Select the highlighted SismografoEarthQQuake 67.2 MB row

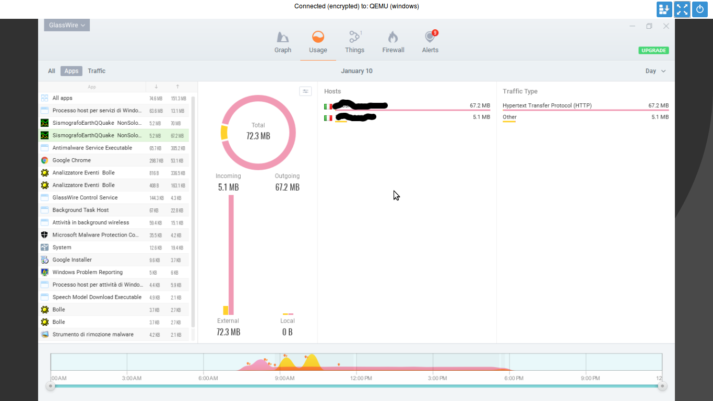pos(114,135)
